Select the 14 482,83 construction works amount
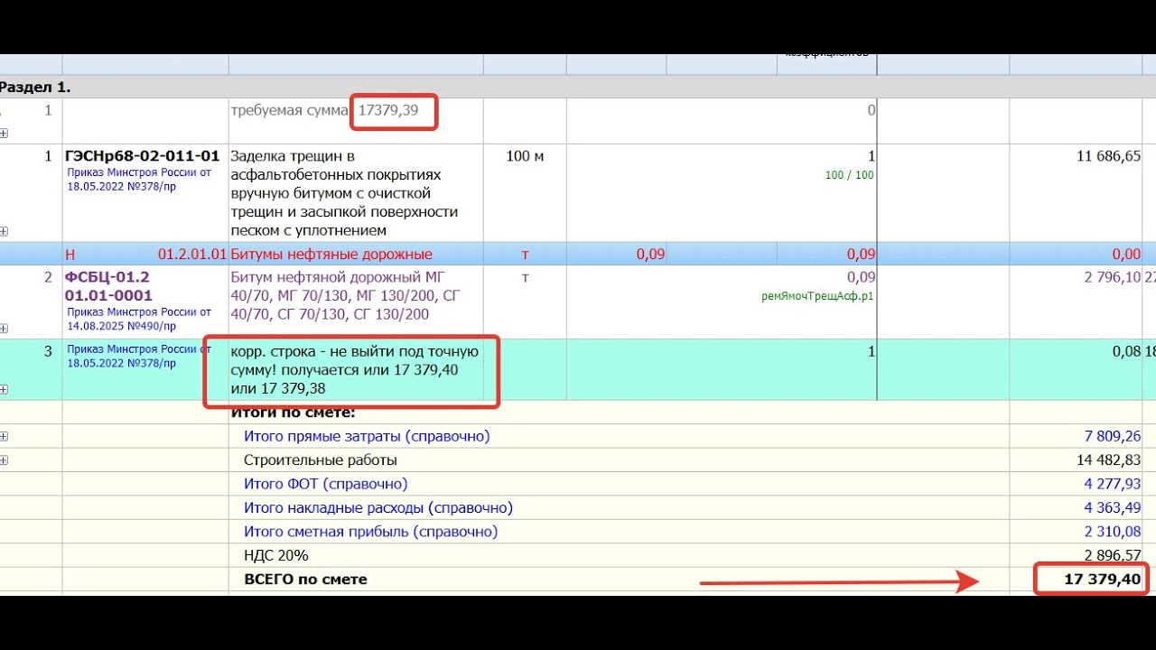 tap(1109, 460)
